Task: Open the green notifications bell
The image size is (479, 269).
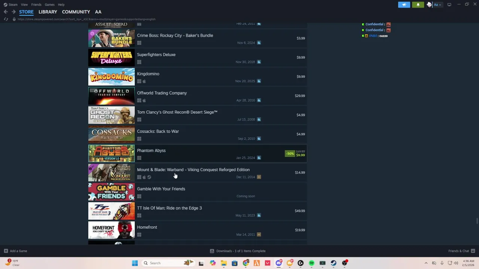Action: pos(418,4)
